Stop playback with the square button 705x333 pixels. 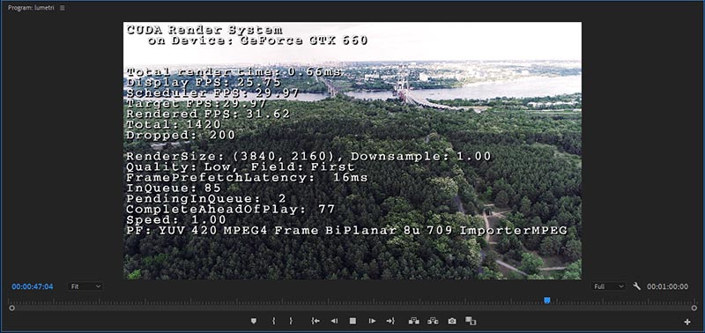pyautogui.click(x=353, y=321)
